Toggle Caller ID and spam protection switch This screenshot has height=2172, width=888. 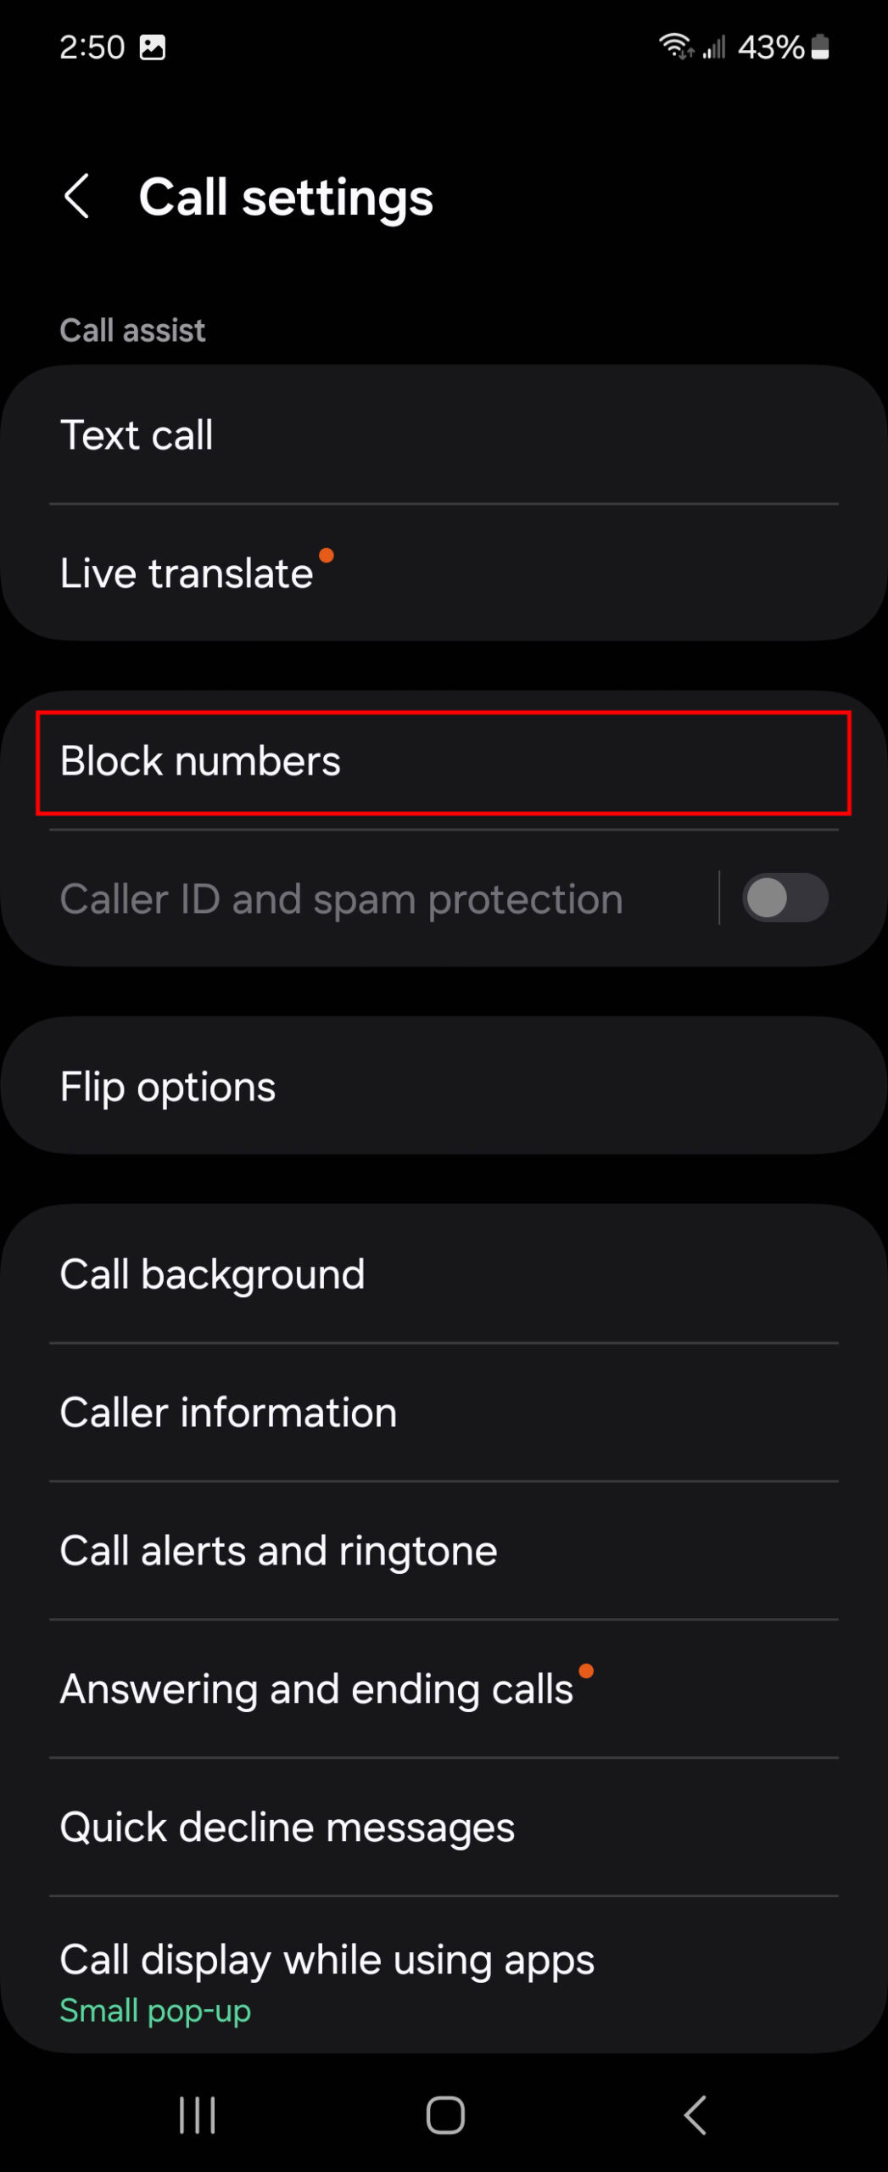[x=785, y=898]
